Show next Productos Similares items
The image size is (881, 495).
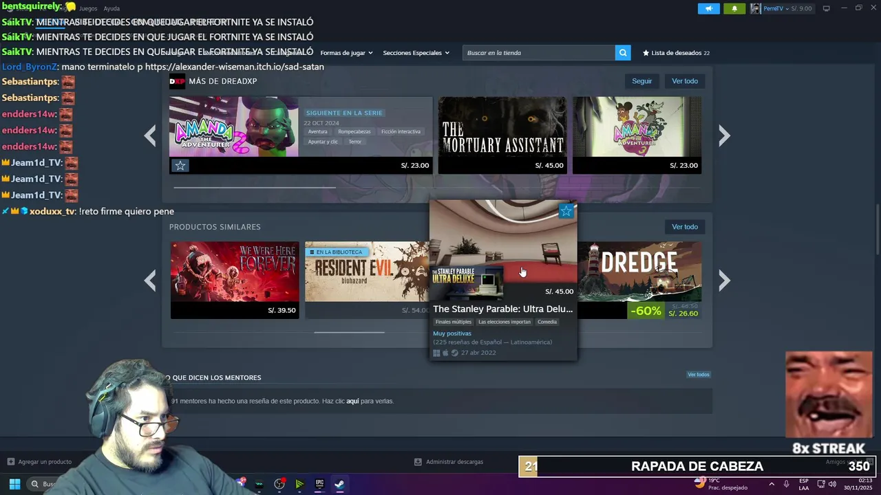tap(724, 280)
